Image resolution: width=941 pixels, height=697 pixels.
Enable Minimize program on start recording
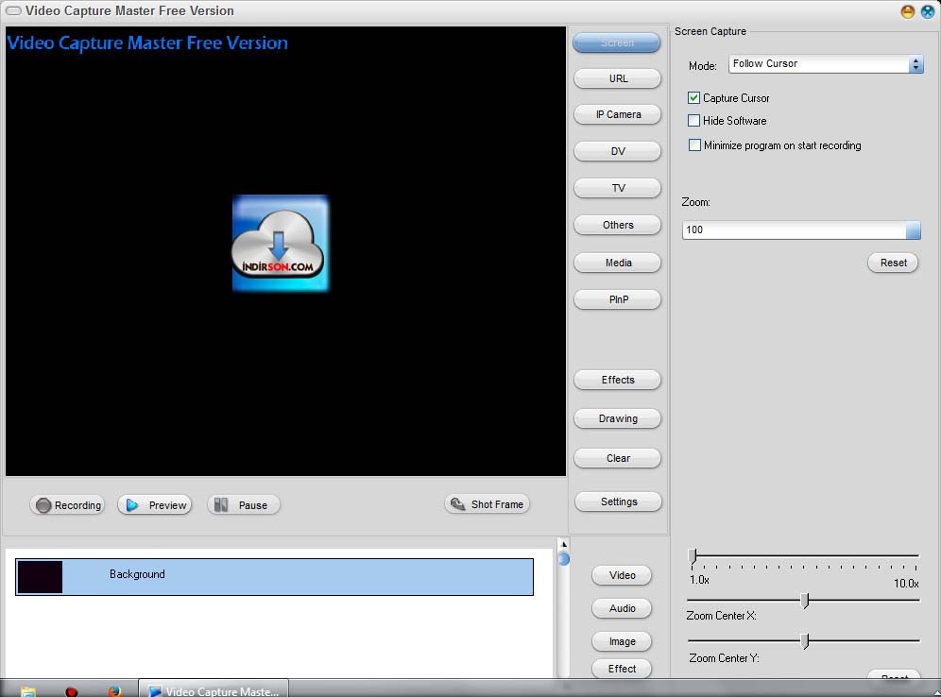click(x=694, y=145)
